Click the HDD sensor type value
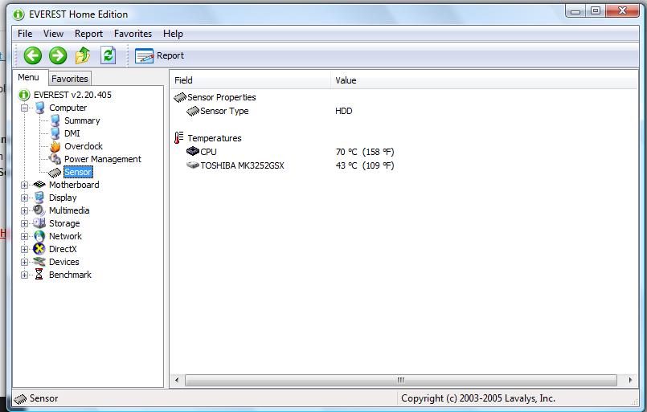The width and height of the screenshot is (647, 412). click(x=344, y=111)
